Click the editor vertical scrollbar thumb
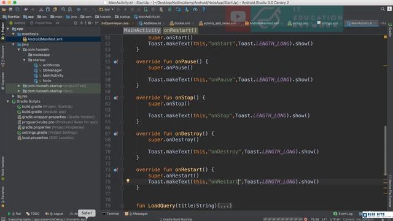 [385, 150]
